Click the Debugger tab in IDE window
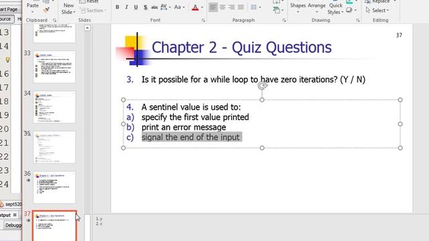 13,225
